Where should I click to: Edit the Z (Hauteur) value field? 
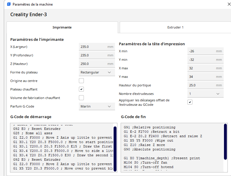tap(97, 64)
